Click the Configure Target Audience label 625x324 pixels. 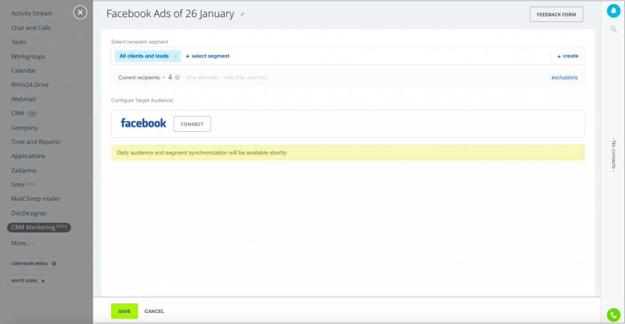pyautogui.click(x=142, y=101)
